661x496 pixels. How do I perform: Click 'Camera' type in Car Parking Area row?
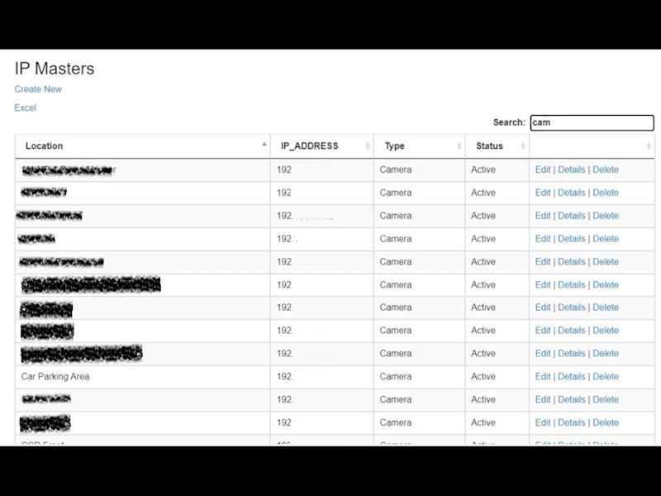point(396,377)
